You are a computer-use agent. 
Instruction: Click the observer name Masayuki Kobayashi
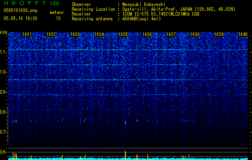tap(144, 4)
